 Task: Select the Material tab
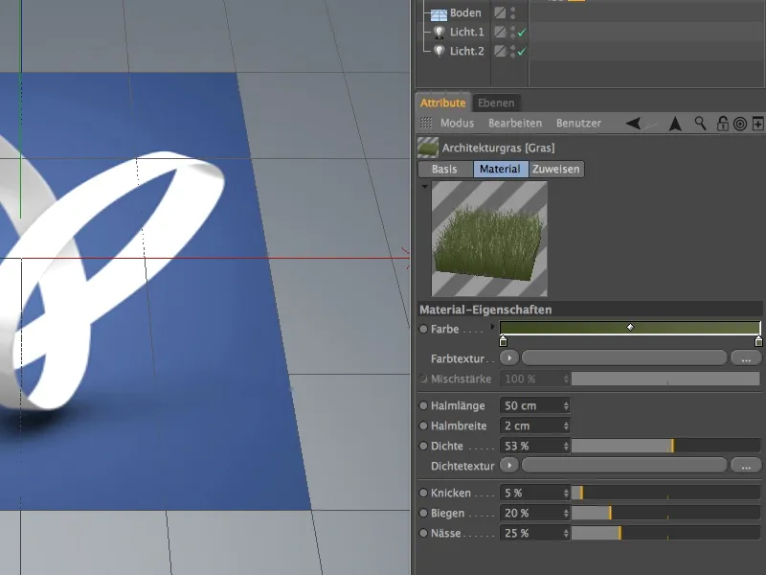point(500,170)
